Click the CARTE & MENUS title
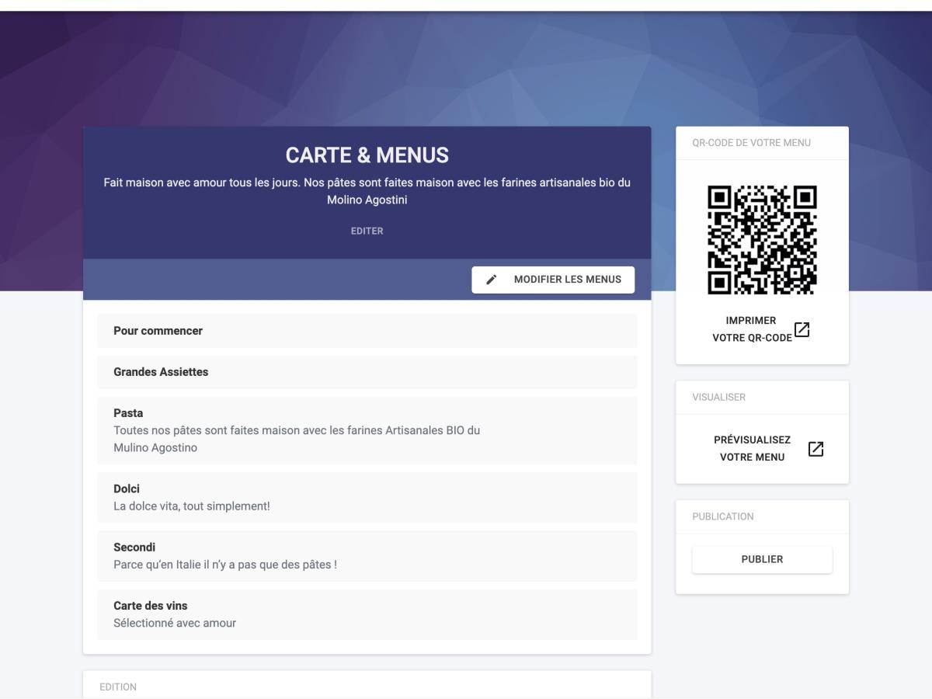Image resolution: width=932 pixels, height=699 pixels. (x=367, y=155)
